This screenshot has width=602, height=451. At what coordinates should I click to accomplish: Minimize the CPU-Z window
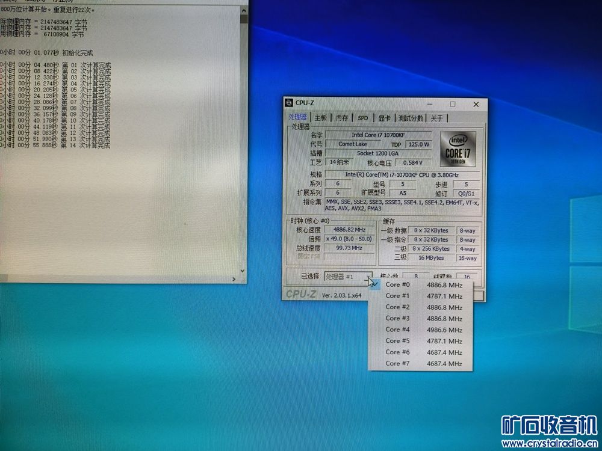point(430,104)
